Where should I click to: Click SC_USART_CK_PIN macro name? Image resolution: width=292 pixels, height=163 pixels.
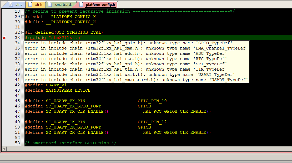66,122
